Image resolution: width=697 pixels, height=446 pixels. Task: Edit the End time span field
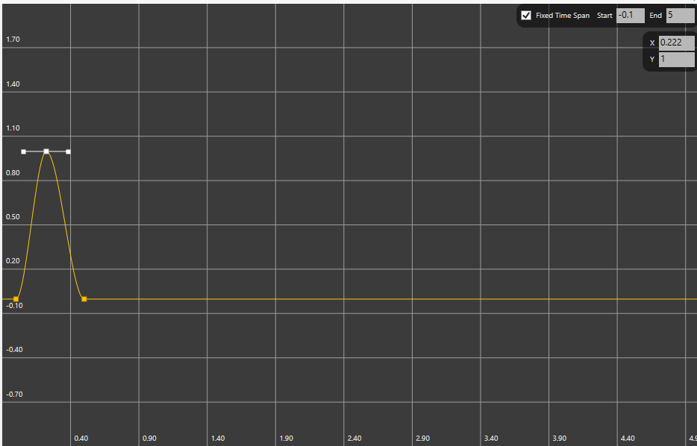point(680,16)
